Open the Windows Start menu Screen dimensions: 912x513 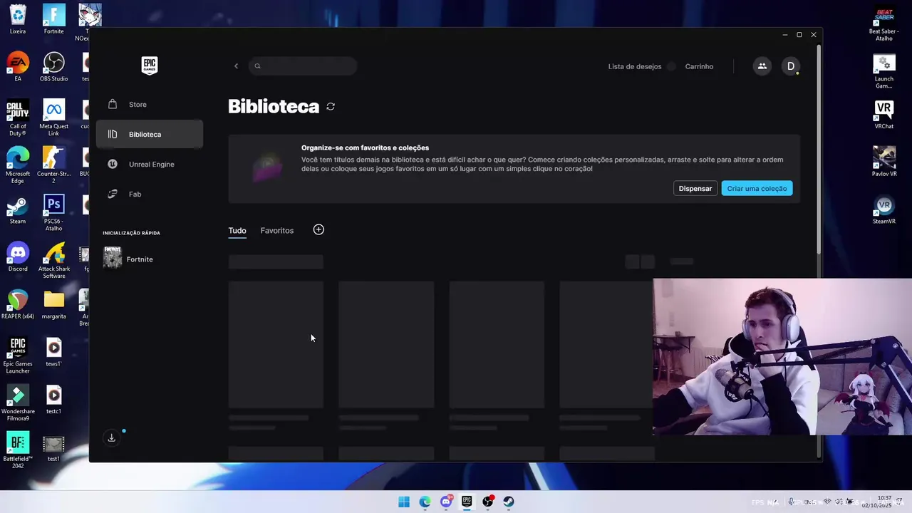404,502
